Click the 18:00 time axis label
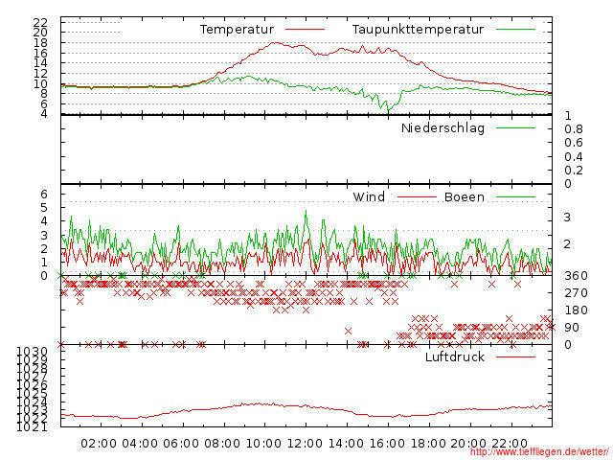 (428, 444)
